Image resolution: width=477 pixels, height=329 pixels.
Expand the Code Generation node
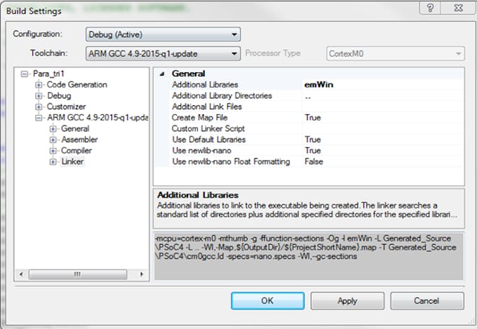click(x=39, y=85)
